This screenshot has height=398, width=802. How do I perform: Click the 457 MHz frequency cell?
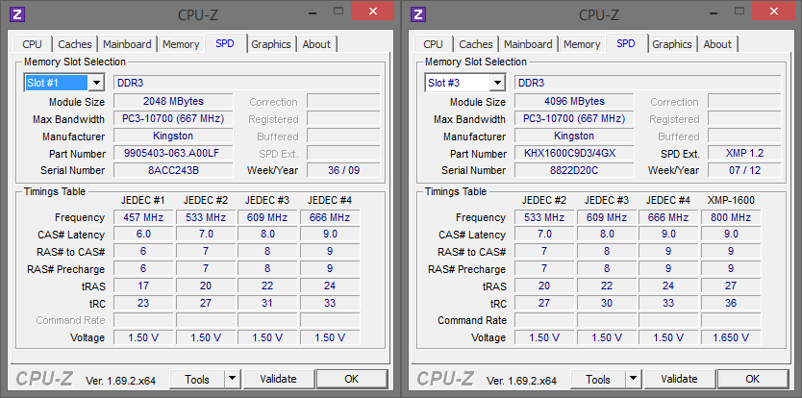pos(143,217)
